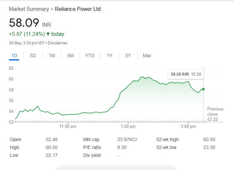234x170 pixels.
Task: Show the 1M chart range
Action: point(52,56)
